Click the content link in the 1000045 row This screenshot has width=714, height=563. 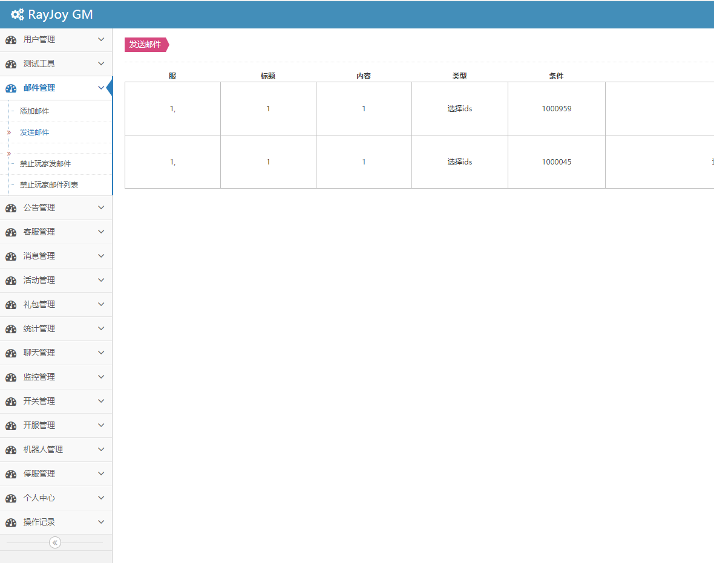[x=364, y=162]
